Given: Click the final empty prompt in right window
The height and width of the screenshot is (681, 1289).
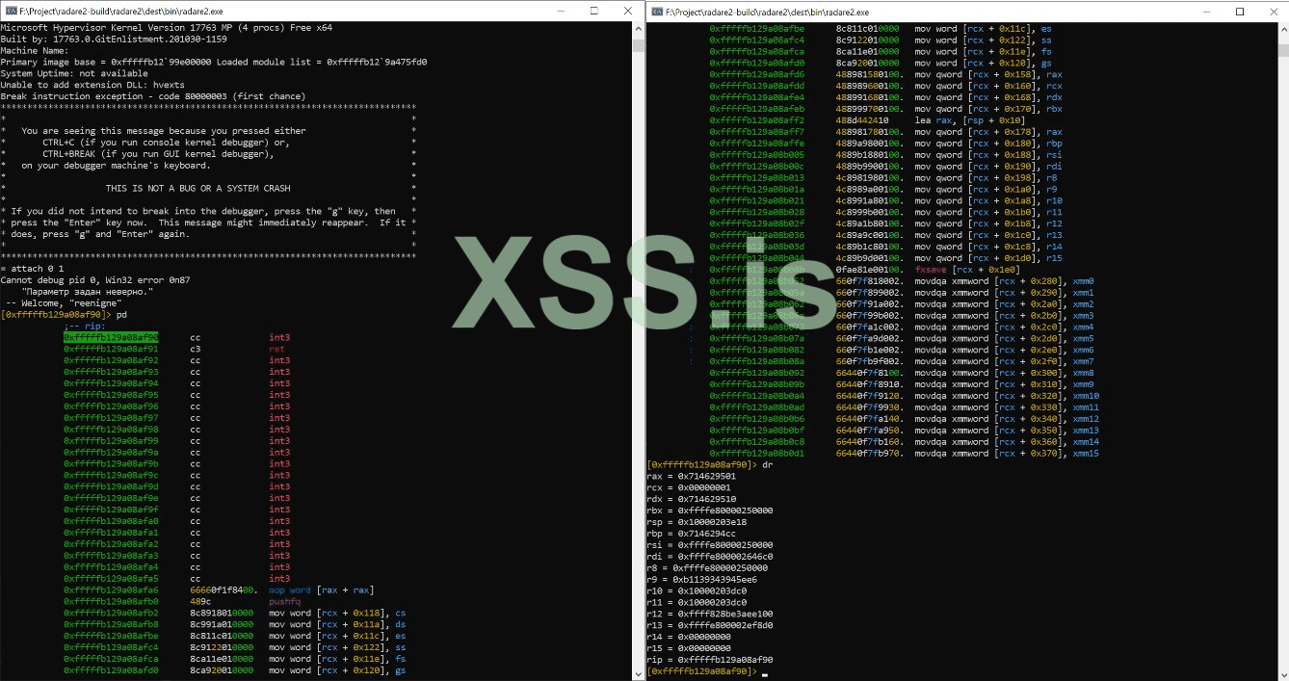Looking at the screenshot, I should pyautogui.click(x=705, y=671).
